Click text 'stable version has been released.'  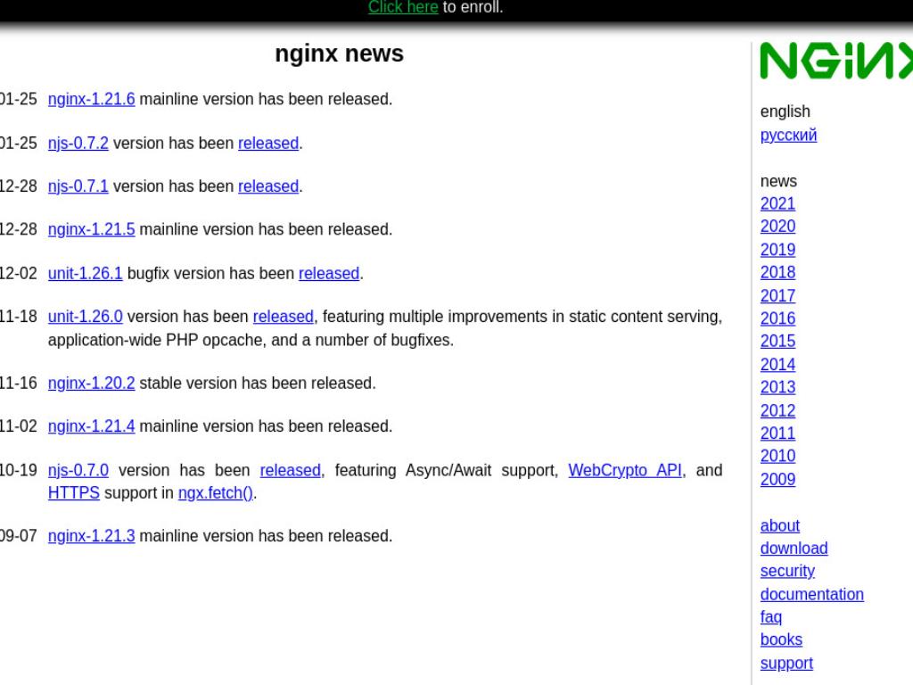tap(258, 384)
